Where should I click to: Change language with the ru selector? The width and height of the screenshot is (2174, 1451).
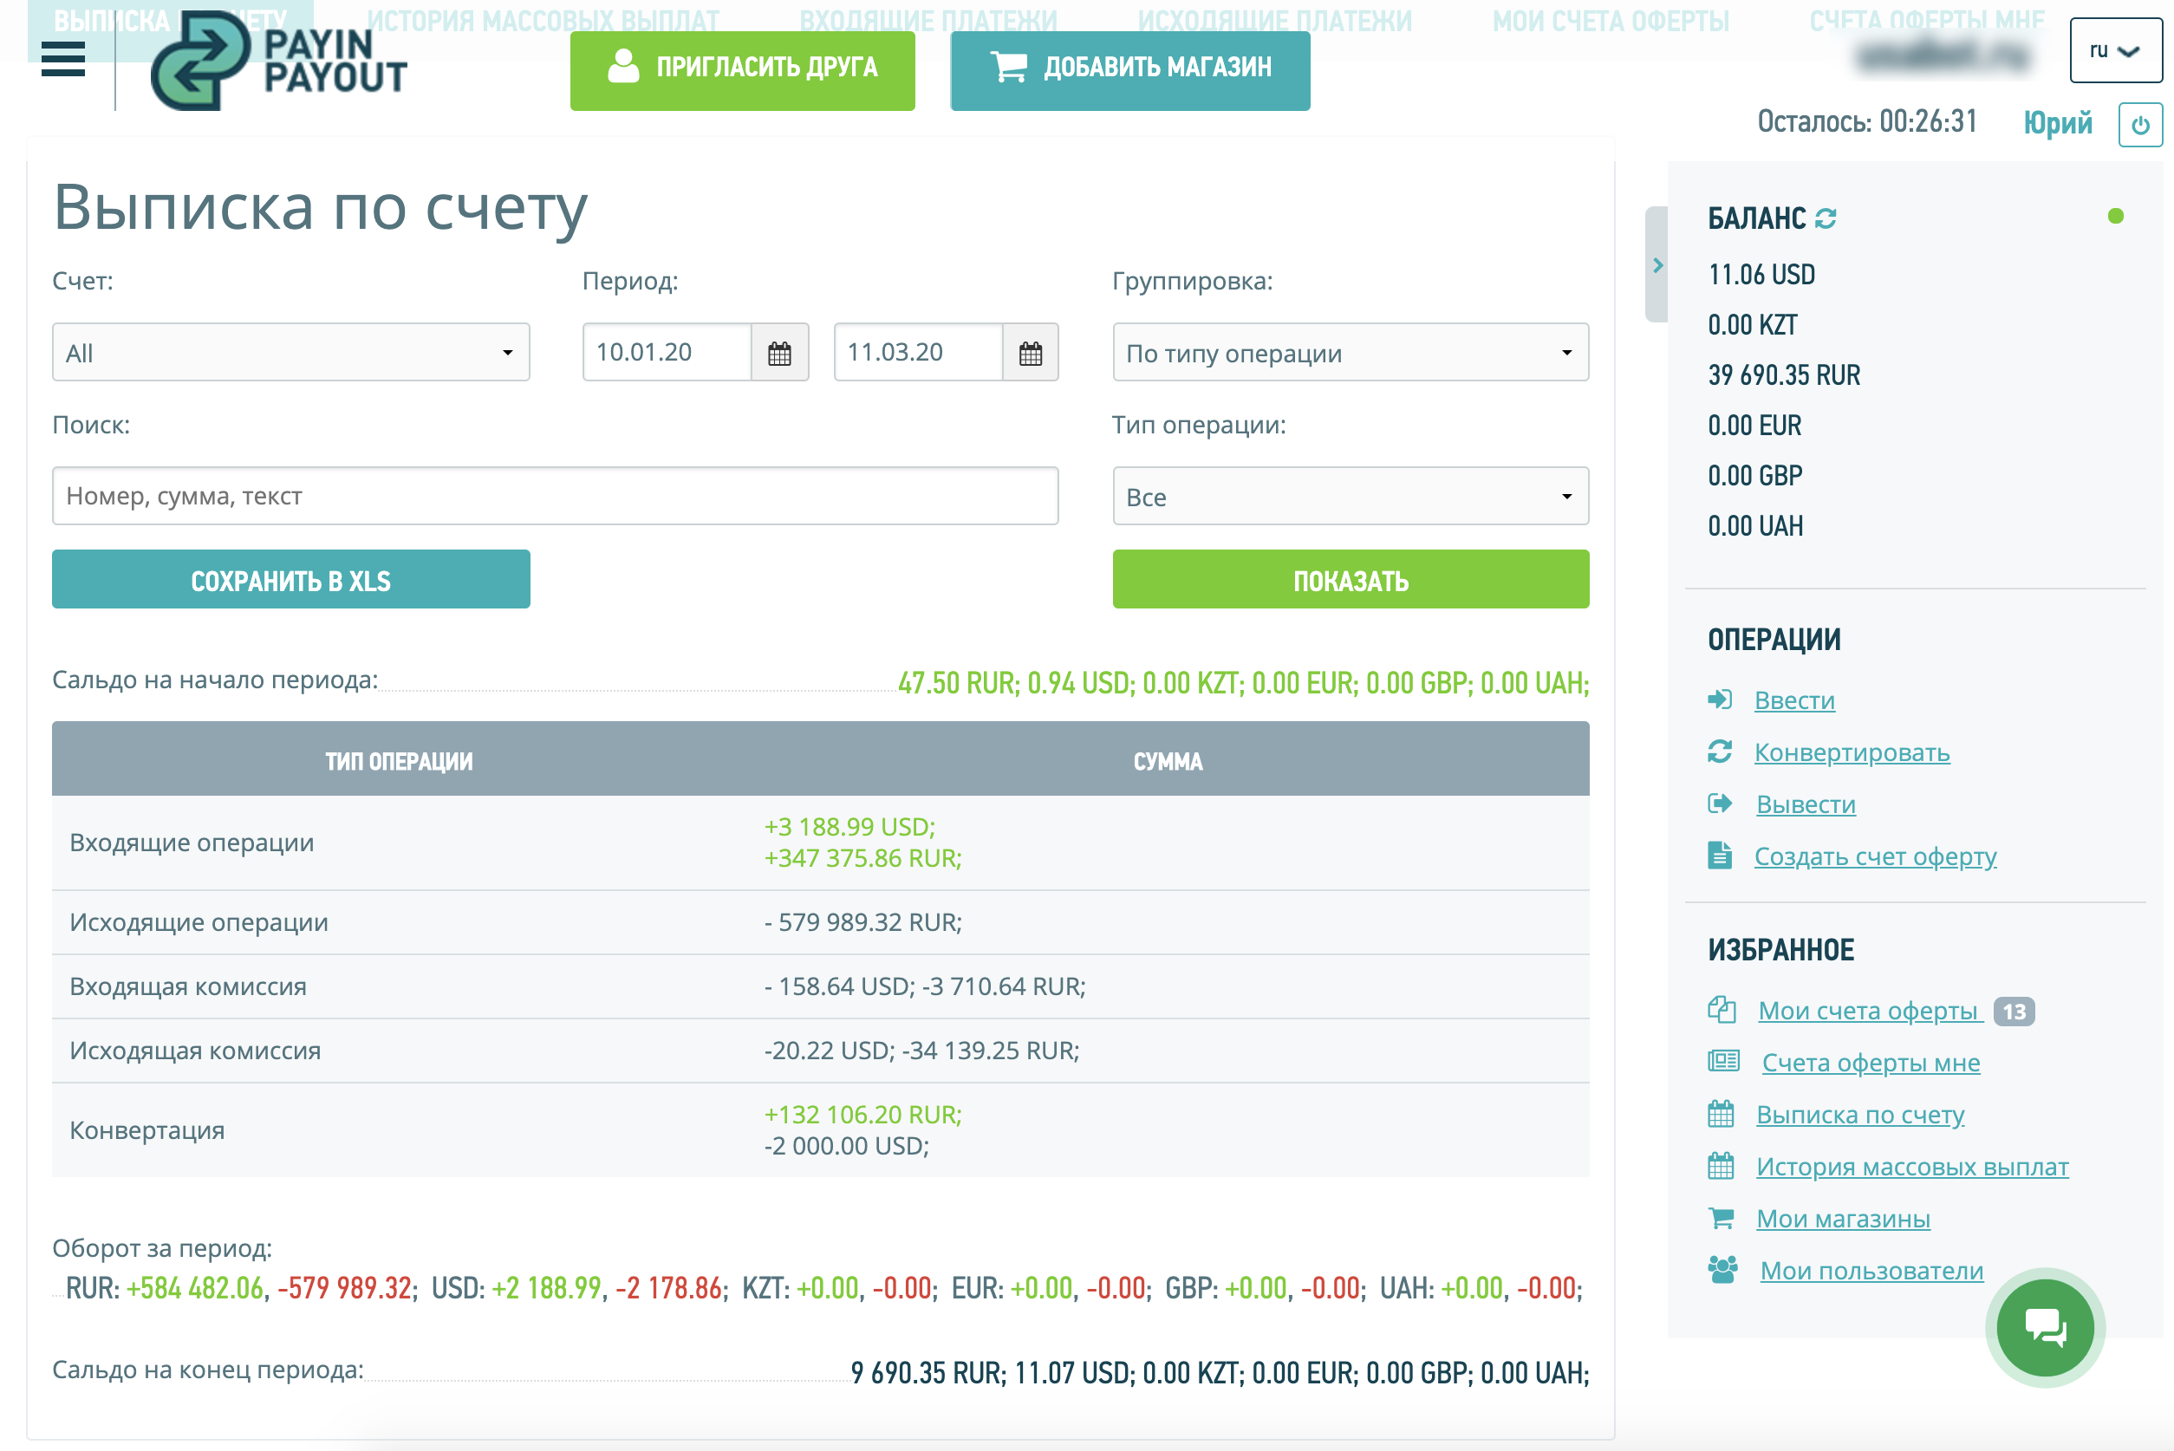point(2115,51)
